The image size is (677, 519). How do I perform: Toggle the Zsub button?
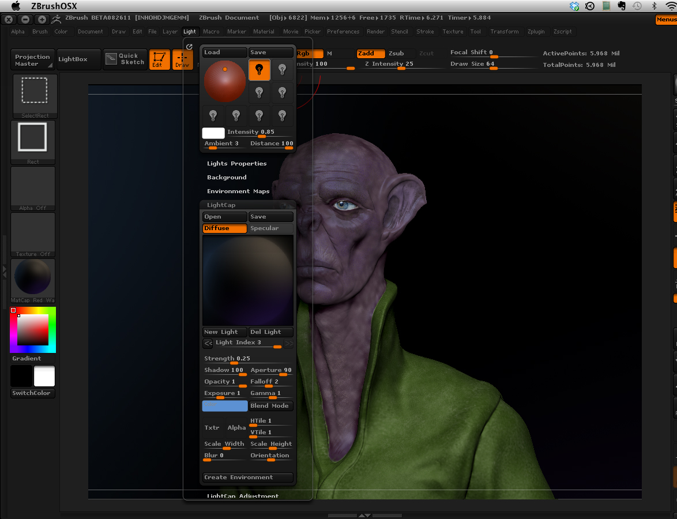(401, 53)
